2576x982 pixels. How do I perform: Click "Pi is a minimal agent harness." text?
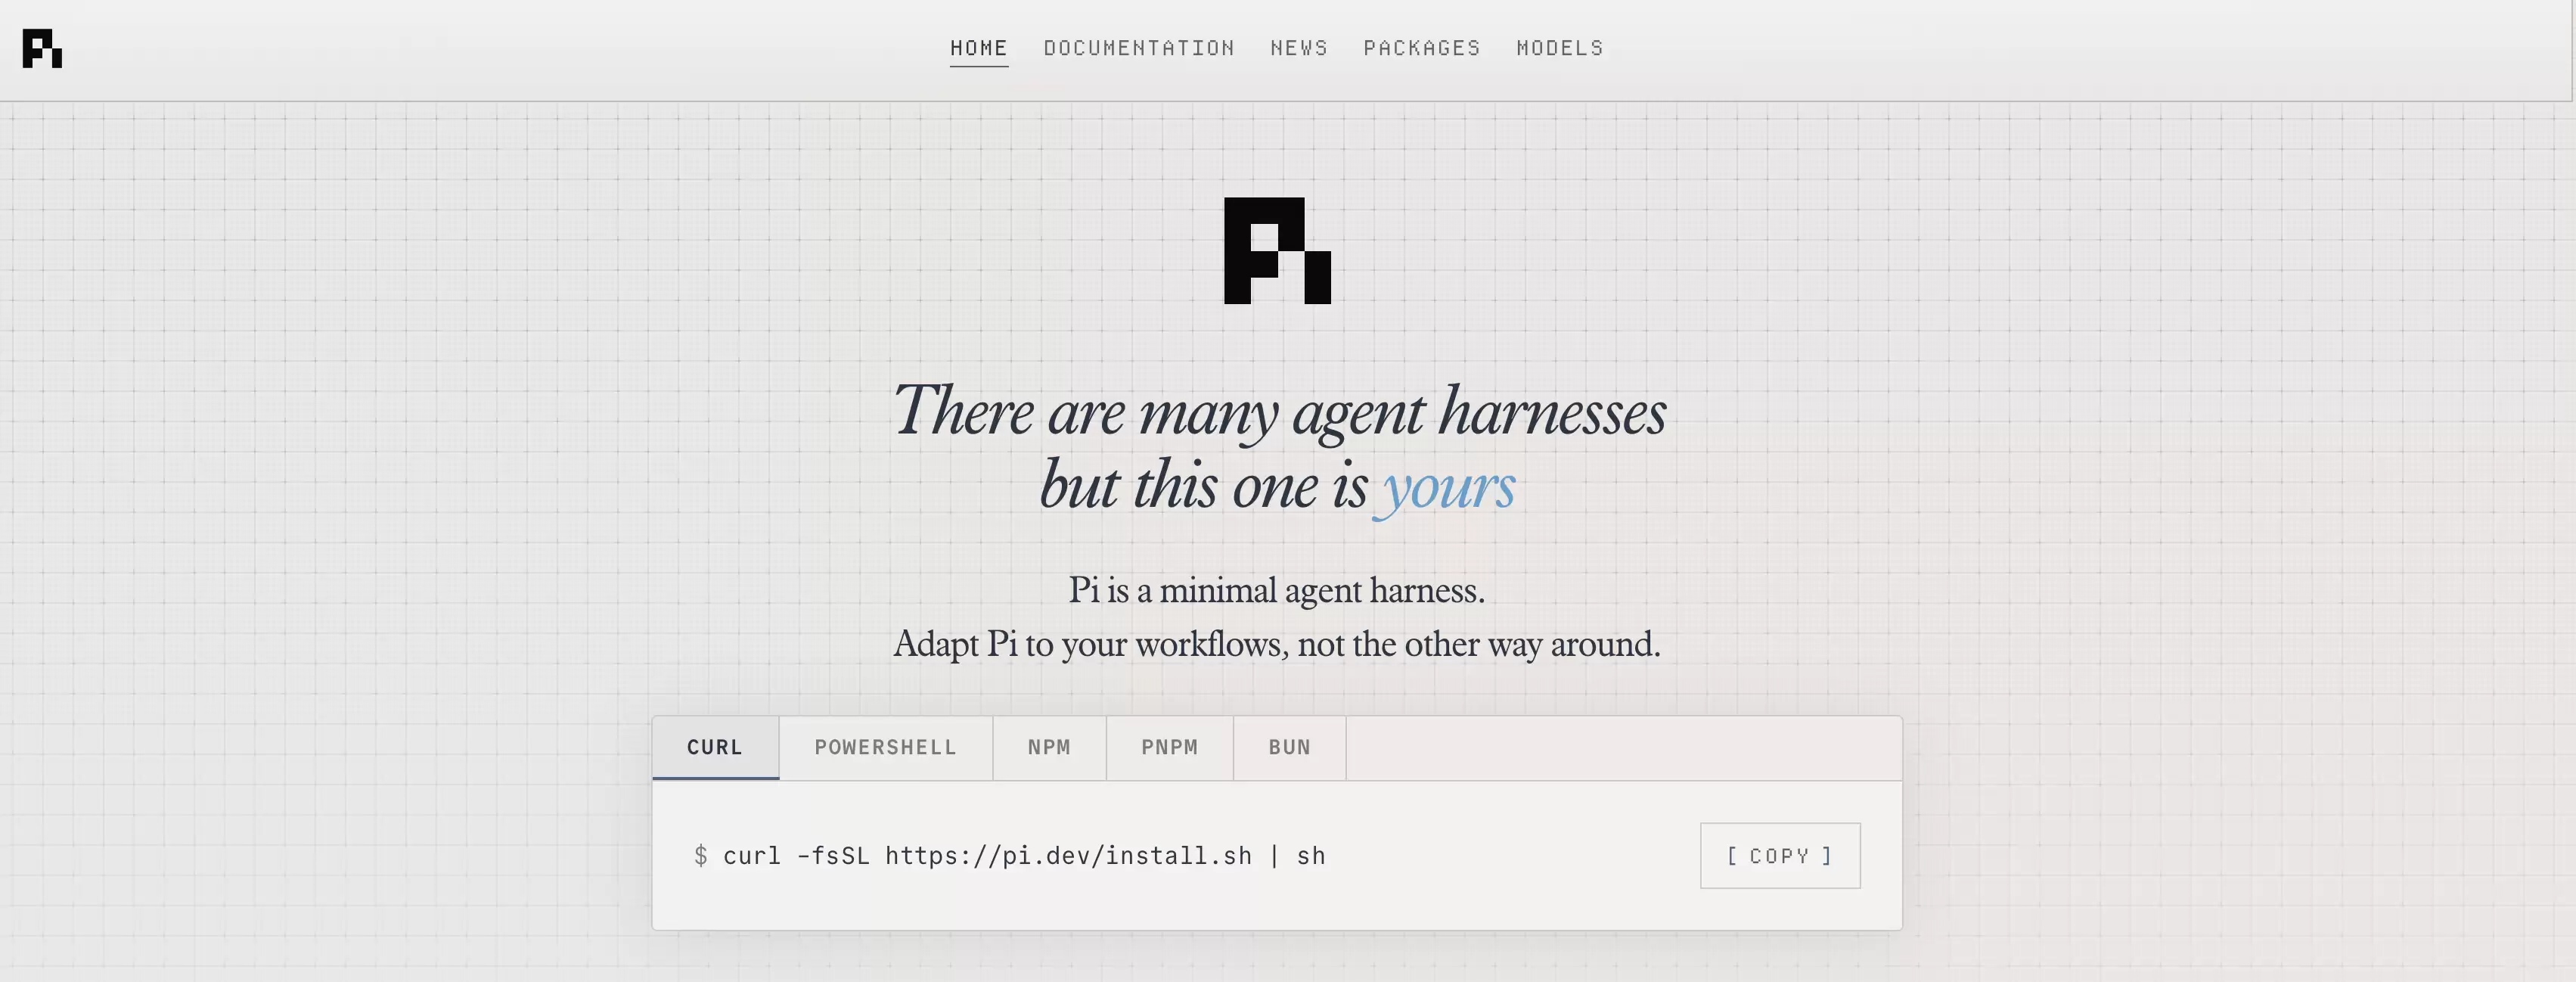tap(1277, 590)
